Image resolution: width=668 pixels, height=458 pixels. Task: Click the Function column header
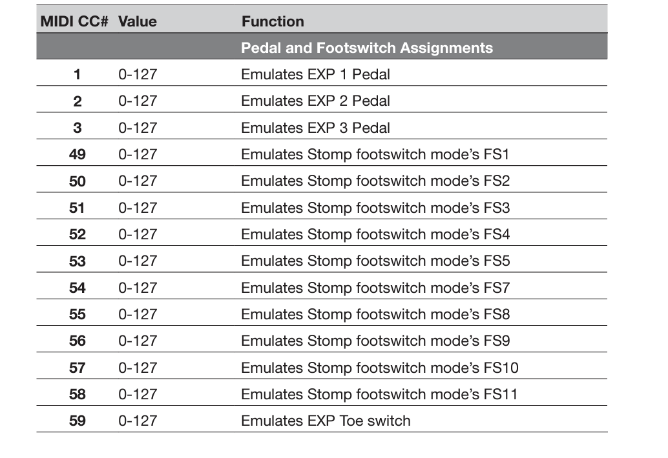[273, 21]
